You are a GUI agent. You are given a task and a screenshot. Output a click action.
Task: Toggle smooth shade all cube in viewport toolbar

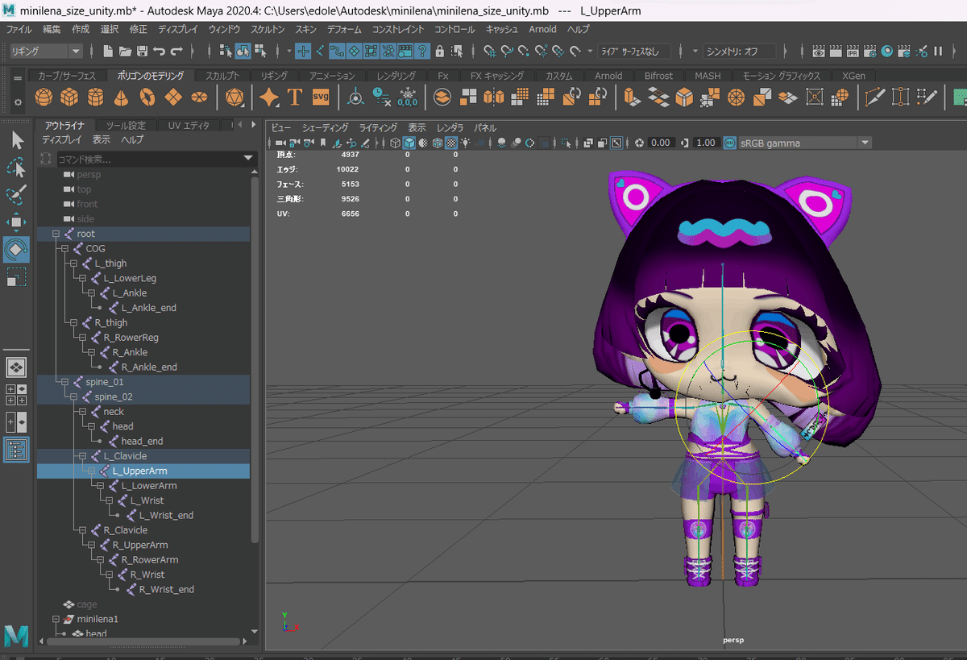(x=409, y=143)
